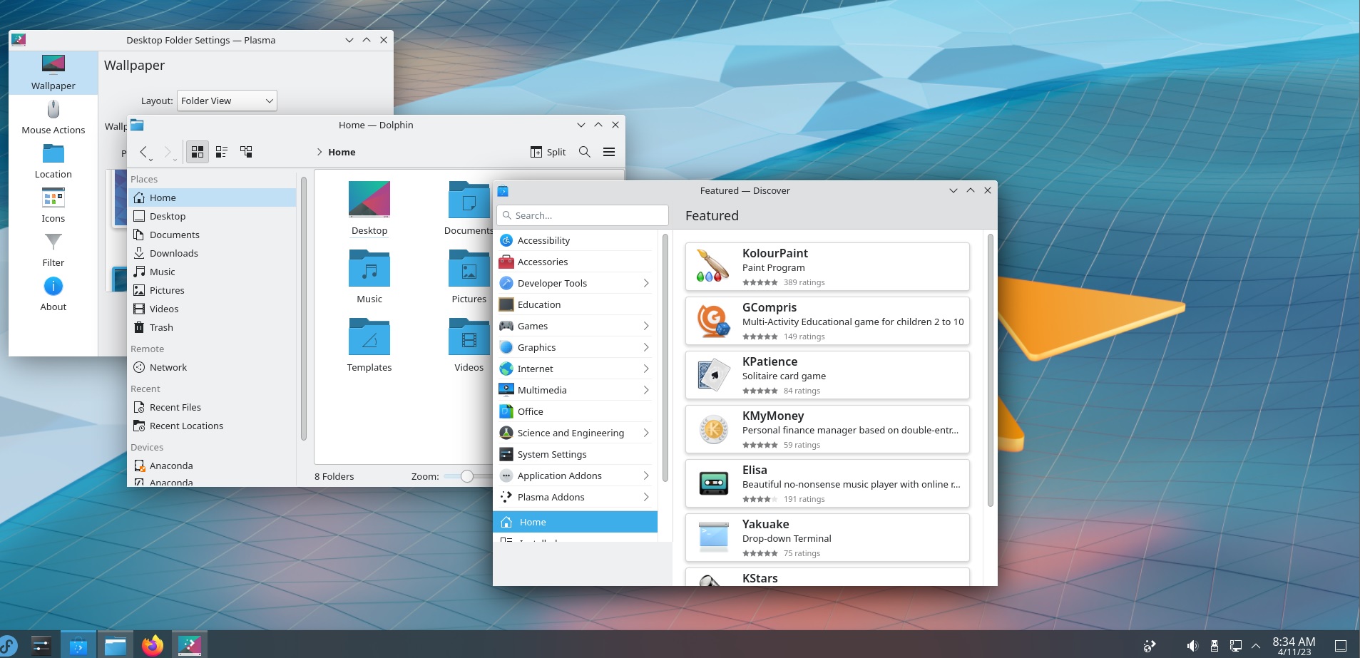Open KolourPaint app card
This screenshot has width=1360, height=658.
(x=827, y=267)
